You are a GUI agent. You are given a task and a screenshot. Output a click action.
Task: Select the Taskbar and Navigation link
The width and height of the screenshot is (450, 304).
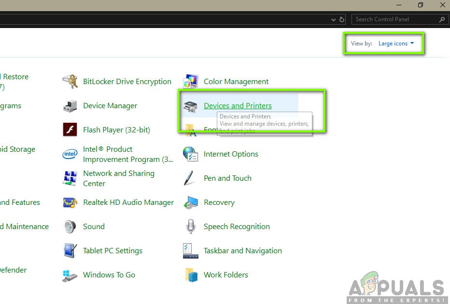[242, 251]
